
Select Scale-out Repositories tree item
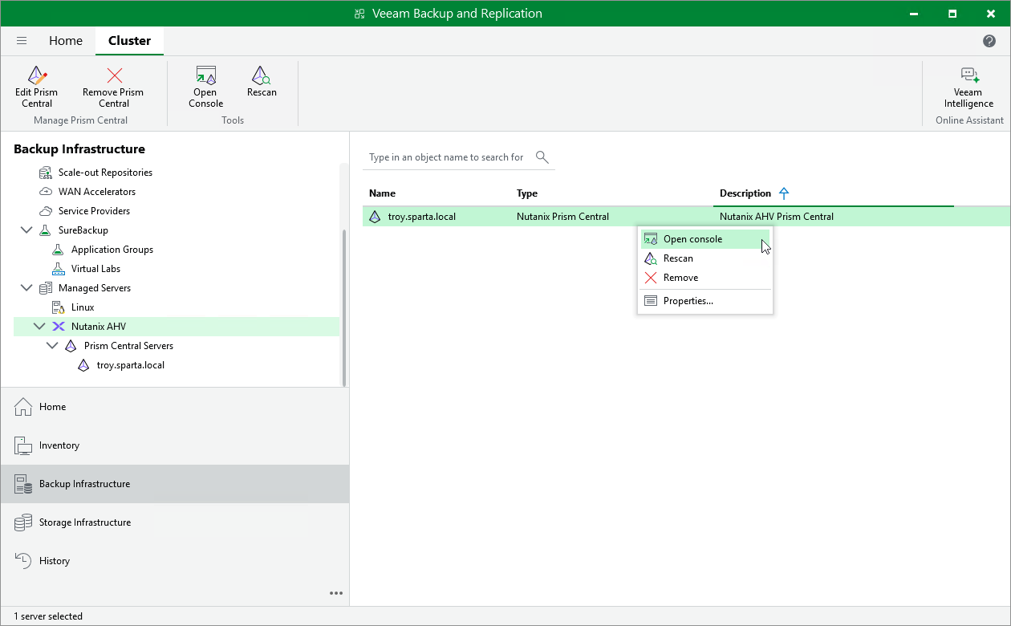[x=105, y=173]
